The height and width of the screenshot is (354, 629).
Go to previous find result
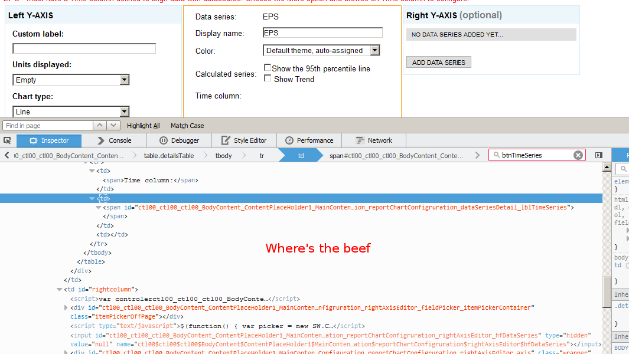pos(100,126)
